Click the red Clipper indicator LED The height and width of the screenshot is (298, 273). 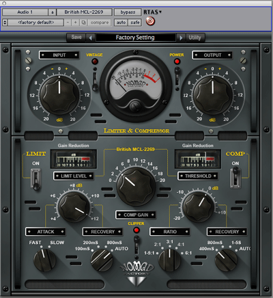[x=136, y=230]
